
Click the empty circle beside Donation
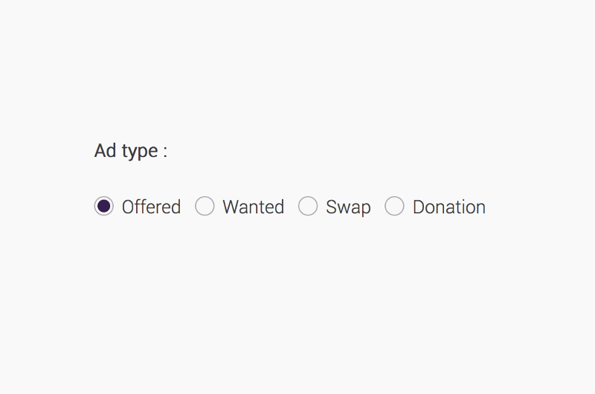pos(394,206)
